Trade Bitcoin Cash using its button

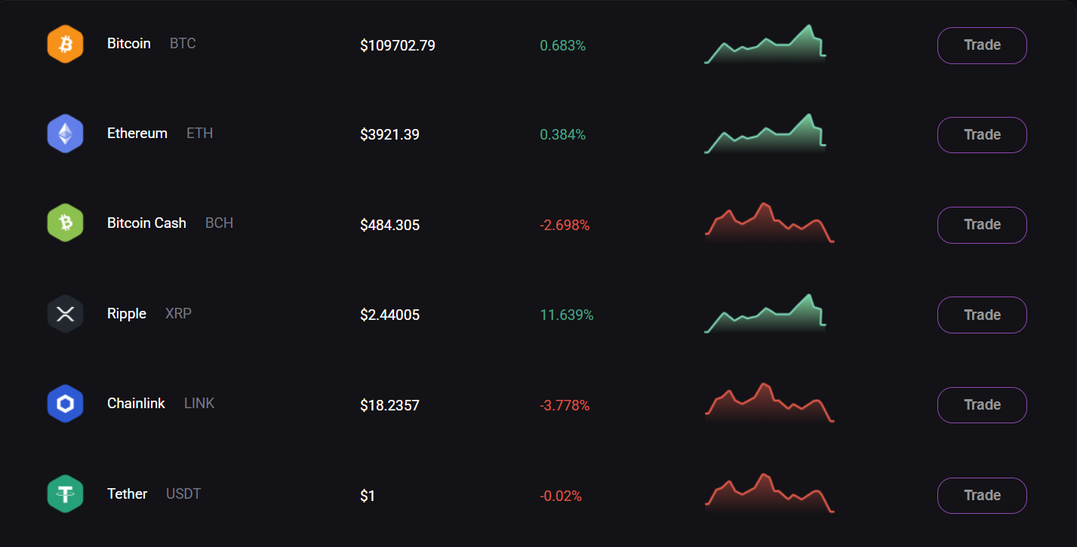(981, 225)
